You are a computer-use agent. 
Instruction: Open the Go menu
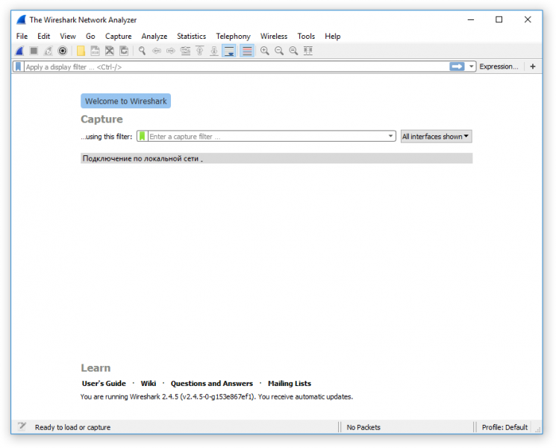(x=90, y=36)
